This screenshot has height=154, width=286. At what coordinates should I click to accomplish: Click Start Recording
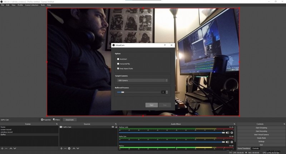point(261,131)
